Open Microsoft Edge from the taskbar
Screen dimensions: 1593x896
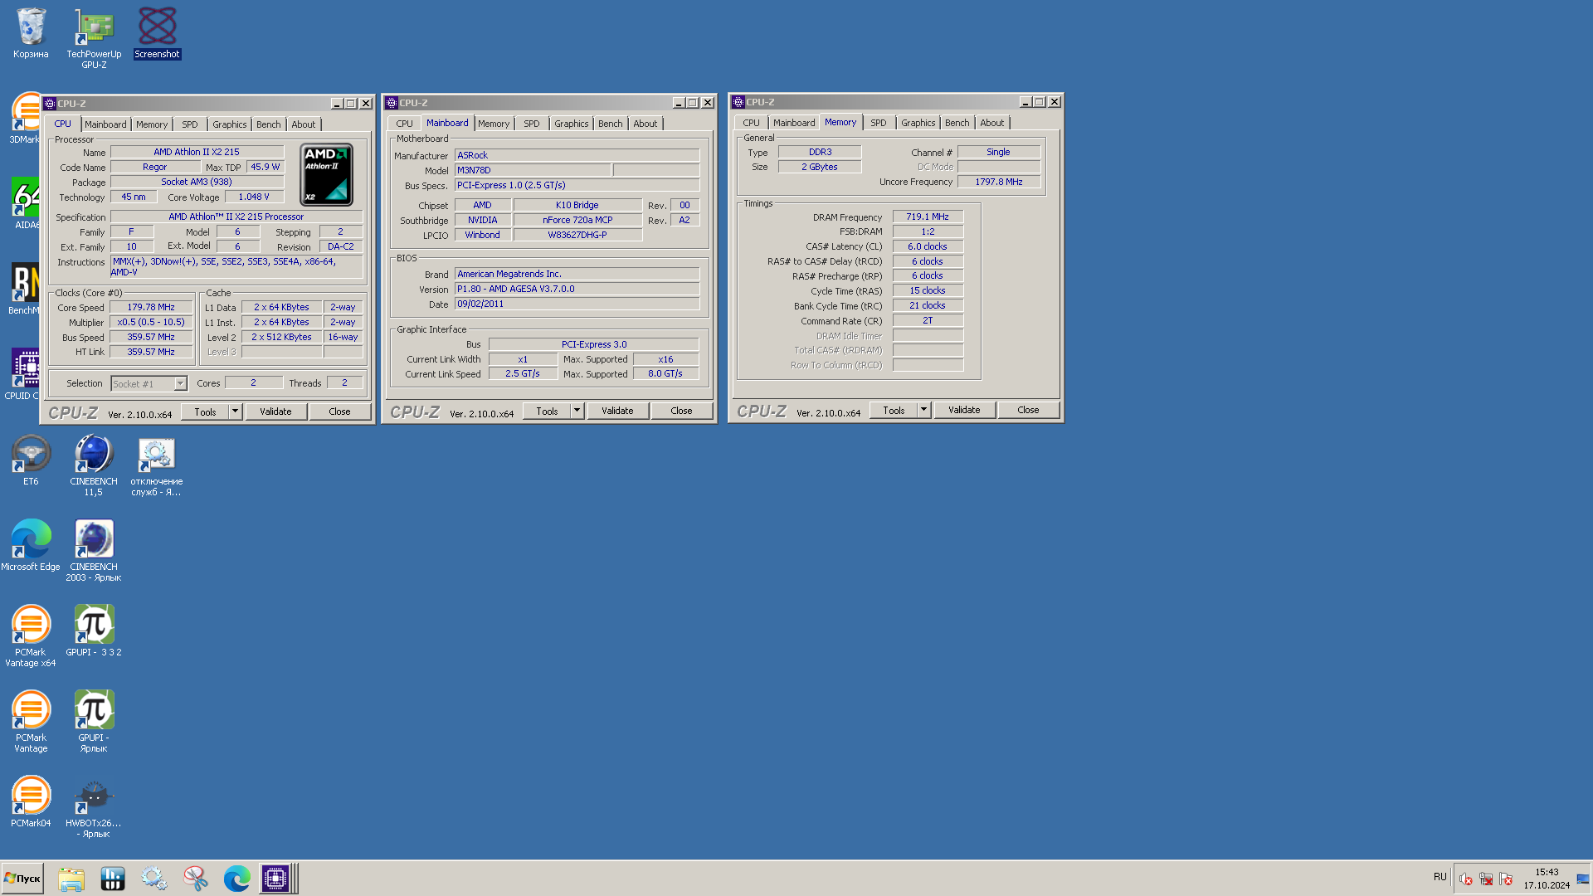237,878
